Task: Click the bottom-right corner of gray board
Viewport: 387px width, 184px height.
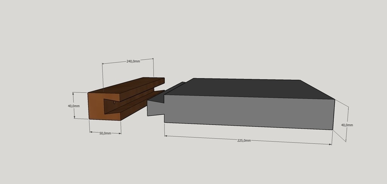Action: [333, 130]
